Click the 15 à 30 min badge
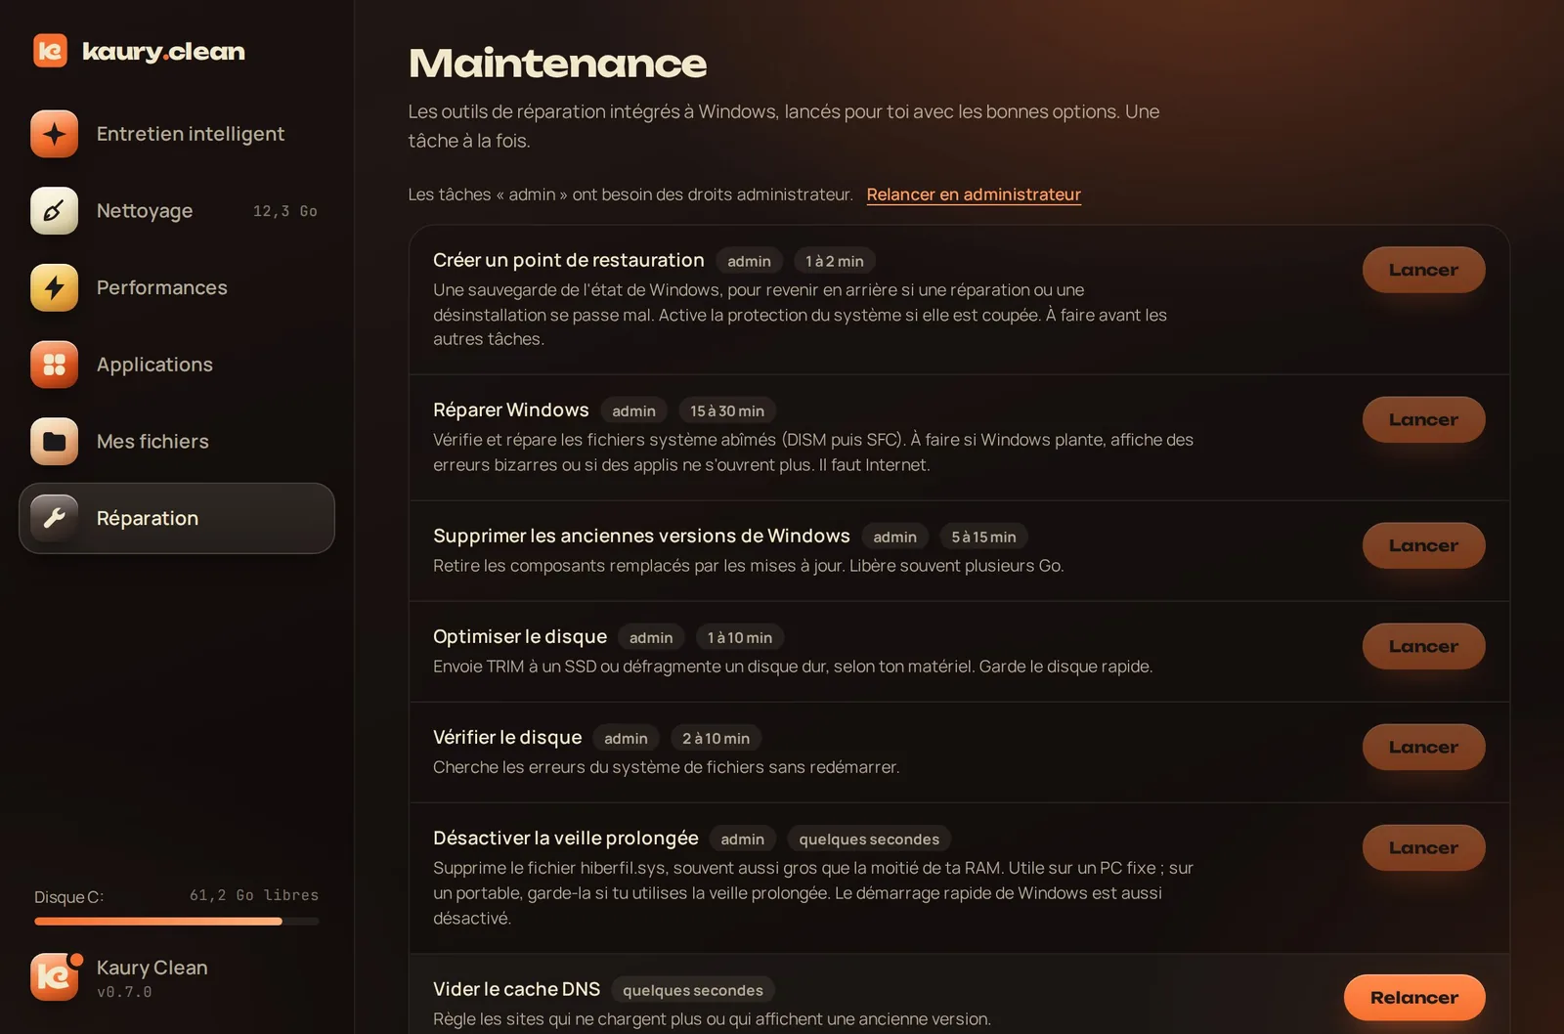This screenshot has width=1564, height=1034. [727, 410]
